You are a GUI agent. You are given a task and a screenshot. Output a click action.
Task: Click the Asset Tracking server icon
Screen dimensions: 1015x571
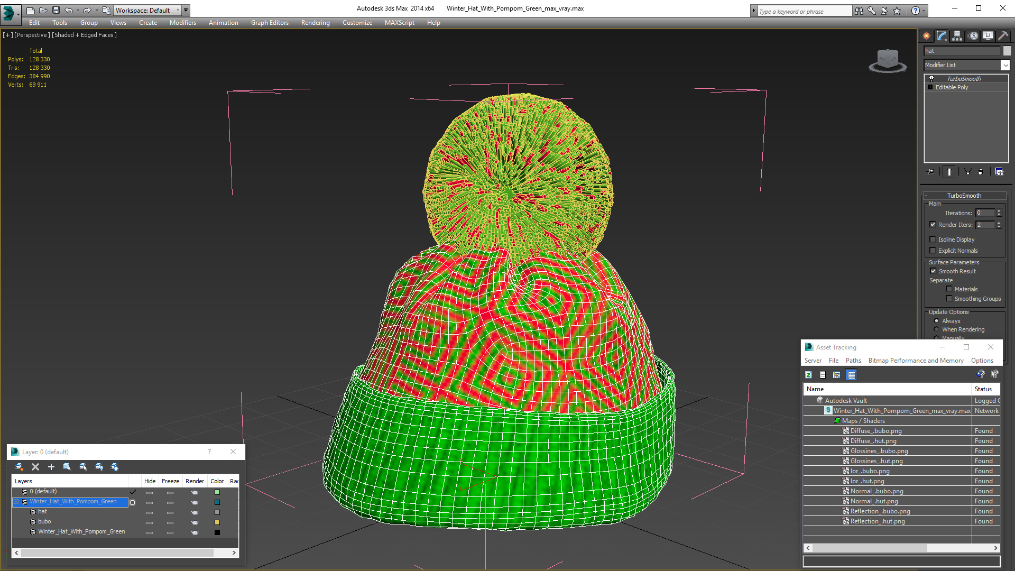coord(813,360)
